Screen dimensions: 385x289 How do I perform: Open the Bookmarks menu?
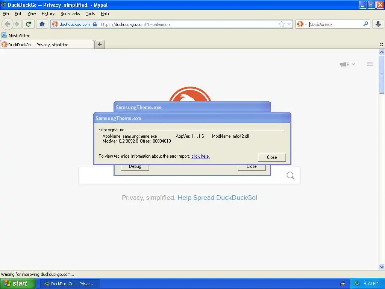pyautogui.click(x=70, y=14)
